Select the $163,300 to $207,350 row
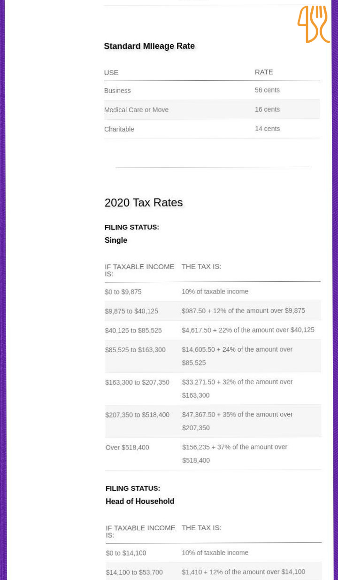 213,388
